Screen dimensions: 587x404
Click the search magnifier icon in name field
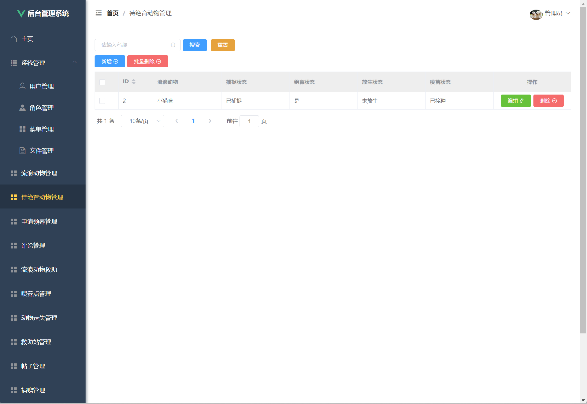tap(173, 45)
